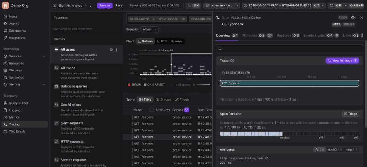Image resolution: width=367 pixels, height=167 pixels.
Task: Expand the Services section in sidebar
Action: pos(44,56)
